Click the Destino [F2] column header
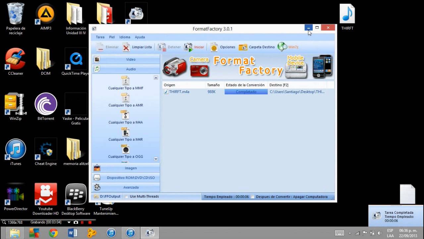Screen dimensions: 424x239 tap(297, 85)
